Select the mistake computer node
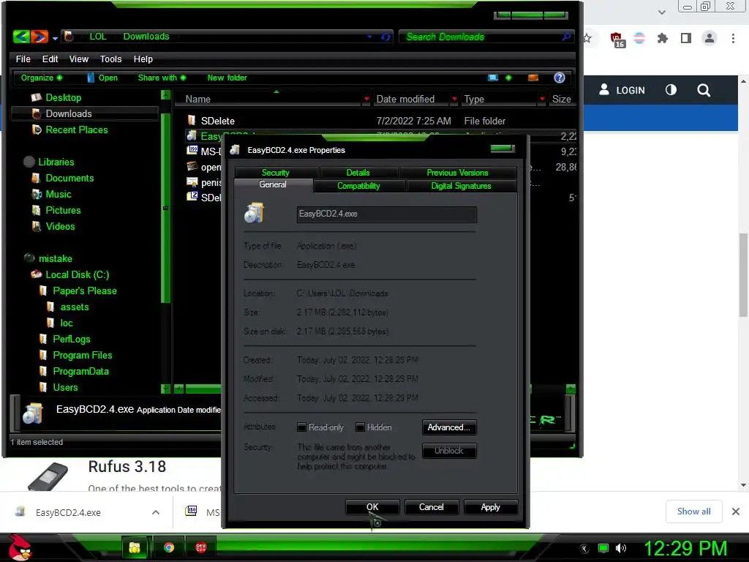Screen dimensions: 749x562 pyautogui.click(x=55, y=258)
